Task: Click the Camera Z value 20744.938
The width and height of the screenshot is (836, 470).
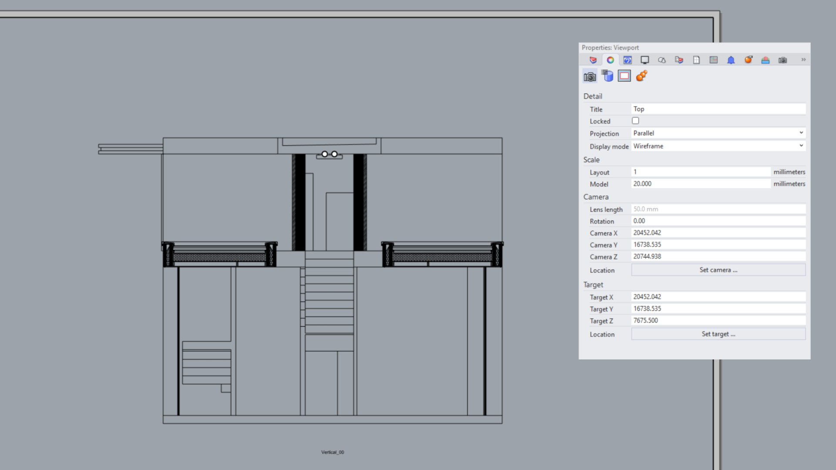Action: (718, 256)
